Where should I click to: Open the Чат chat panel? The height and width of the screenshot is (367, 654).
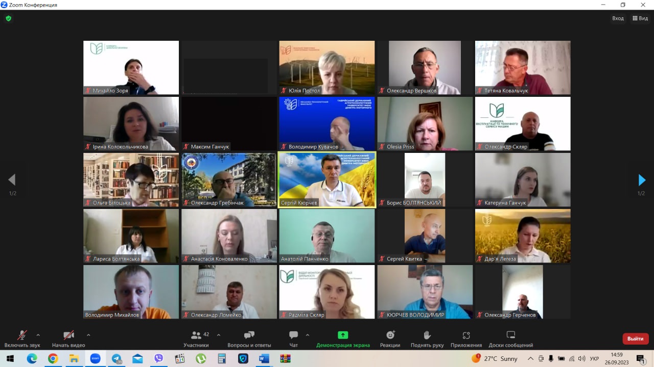(293, 339)
